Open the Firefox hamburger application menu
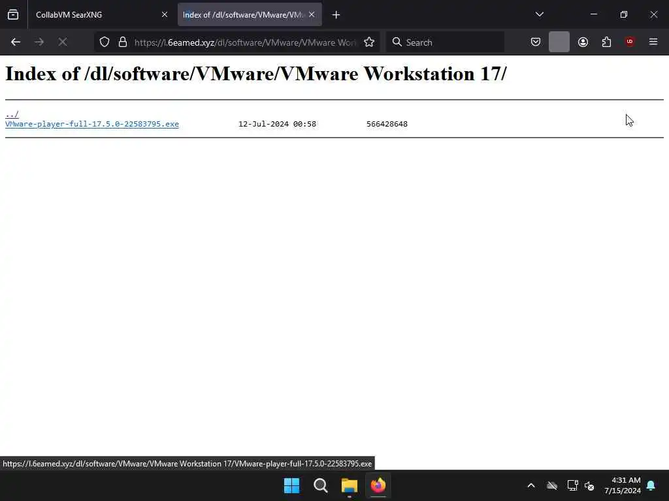Image resolution: width=669 pixels, height=501 pixels. pos(653,42)
